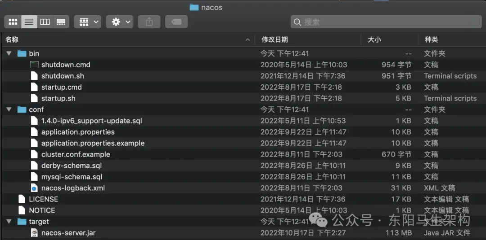The height and width of the screenshot is (240, 486).
Task: Switch to list view mode
Action: [29, 22]
